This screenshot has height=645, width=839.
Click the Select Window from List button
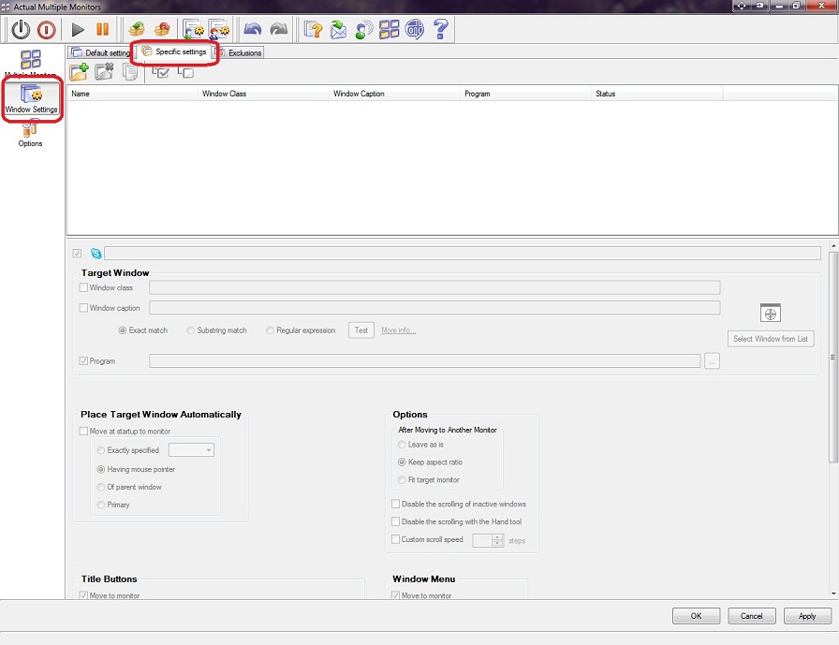(x=771, y=339)
